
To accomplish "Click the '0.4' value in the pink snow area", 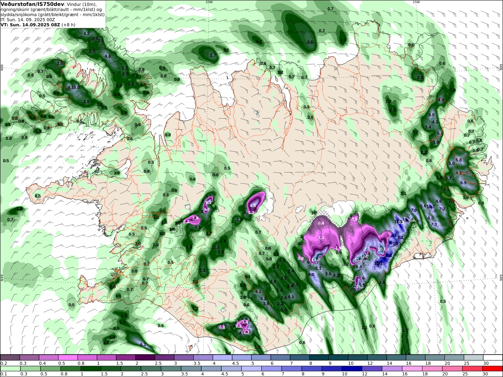I will click(321, 223).
